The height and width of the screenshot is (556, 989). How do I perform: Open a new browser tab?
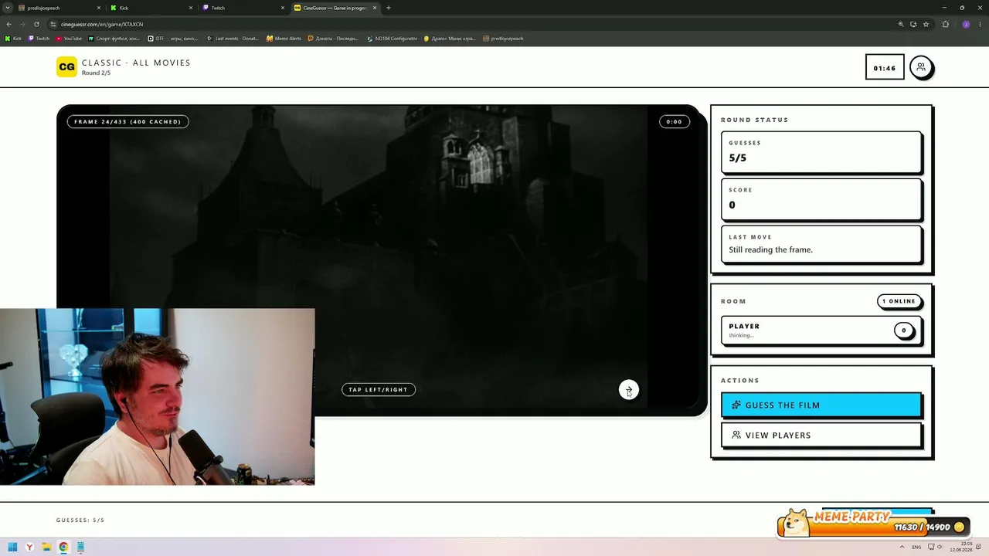(389, 8)
